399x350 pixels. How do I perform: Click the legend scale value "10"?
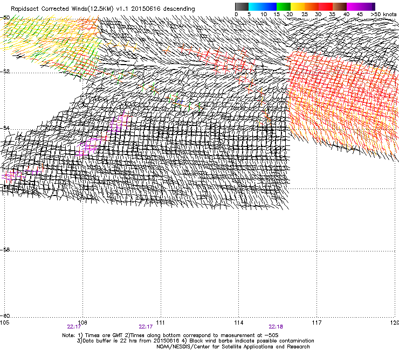click(x=264, y=15)
